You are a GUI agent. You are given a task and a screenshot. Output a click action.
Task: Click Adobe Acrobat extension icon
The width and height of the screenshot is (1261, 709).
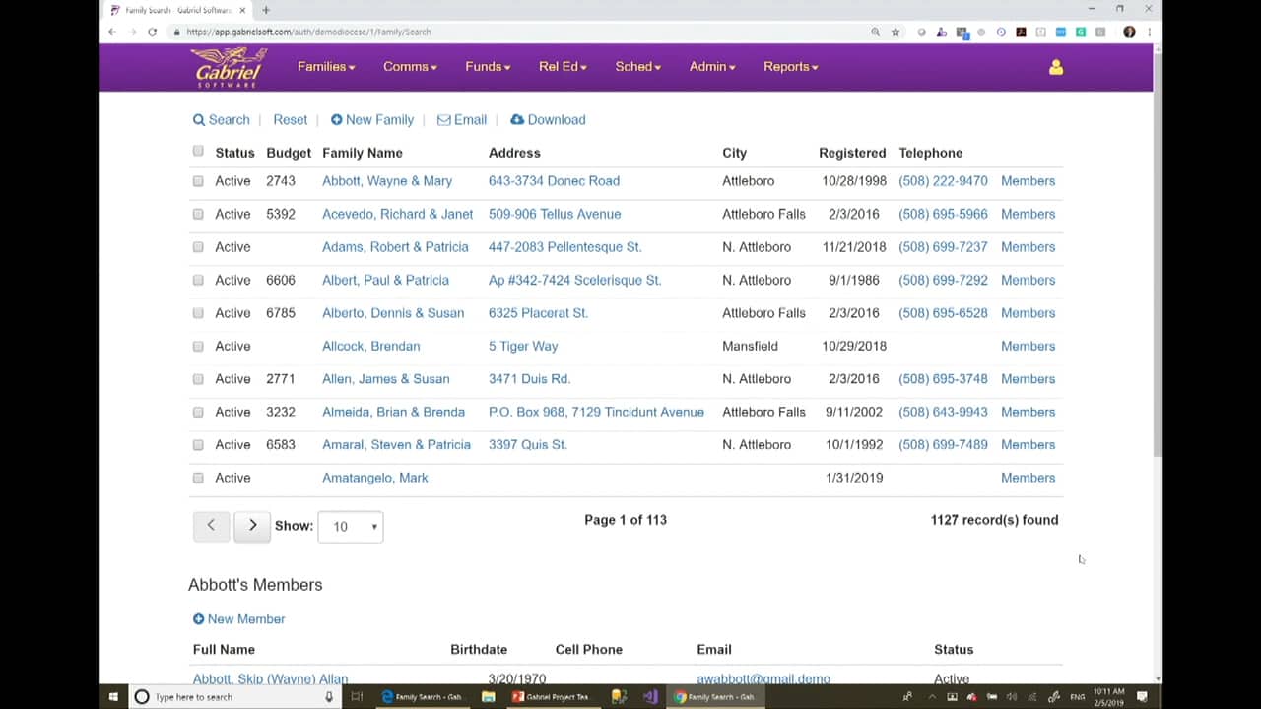pyautogui.click(x=1021, y=32)
